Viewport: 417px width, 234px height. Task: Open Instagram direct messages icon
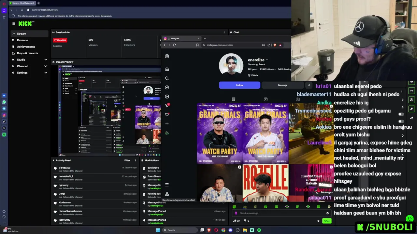click(167, 106)
